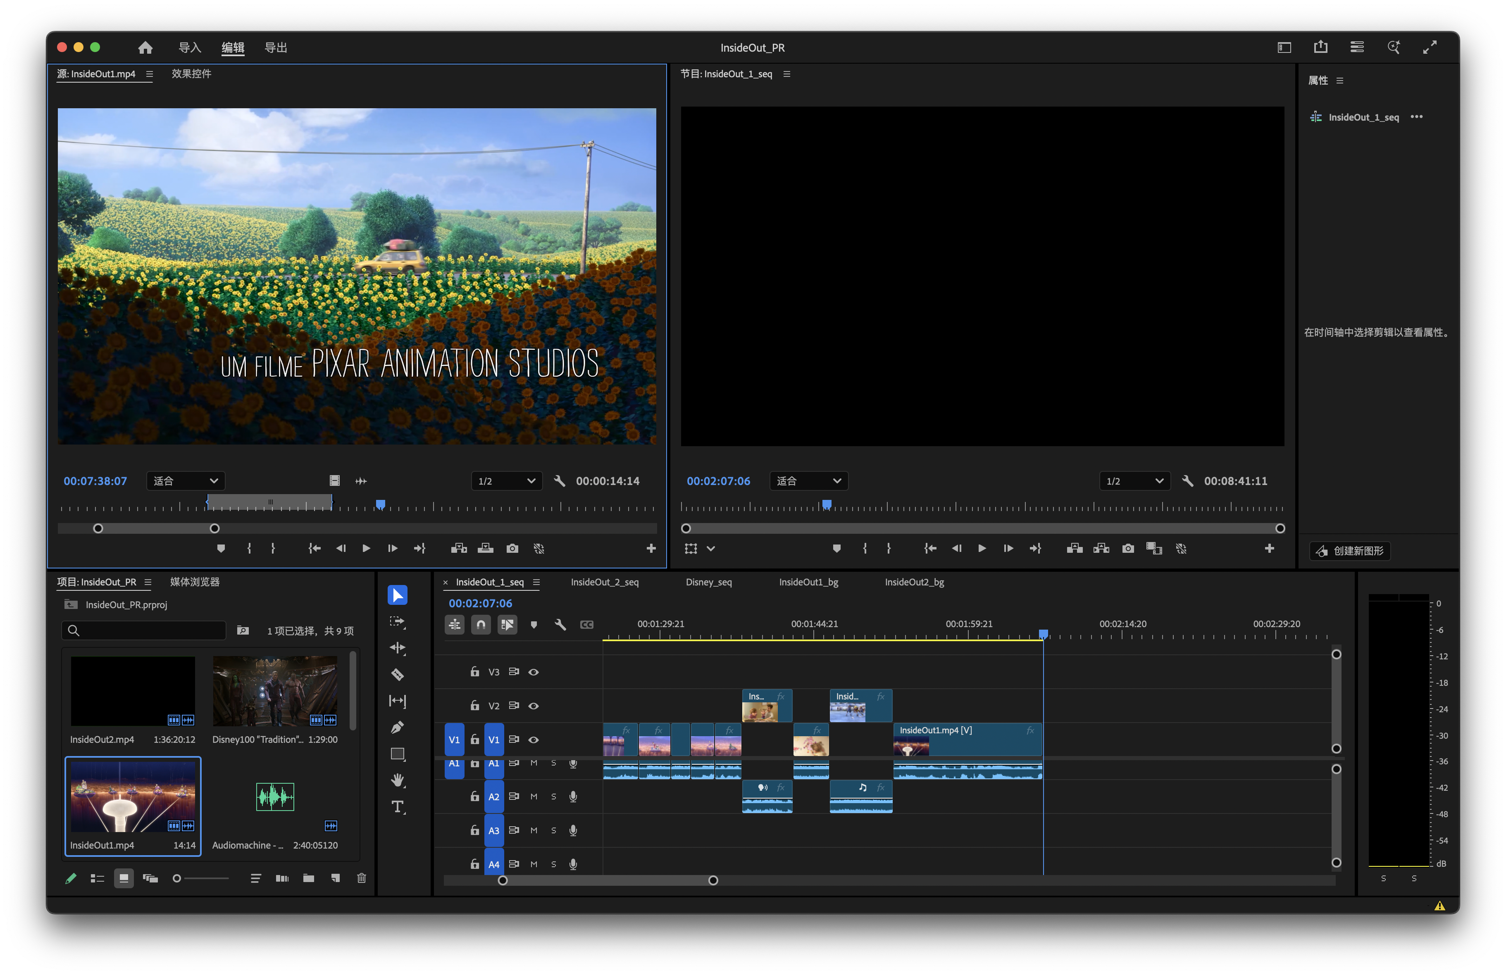Switch to Disney_seq timeline tab

[x=708, y=582]
